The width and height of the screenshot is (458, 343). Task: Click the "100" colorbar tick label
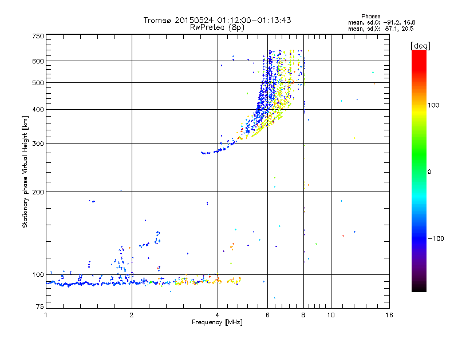tap(433, 105)
